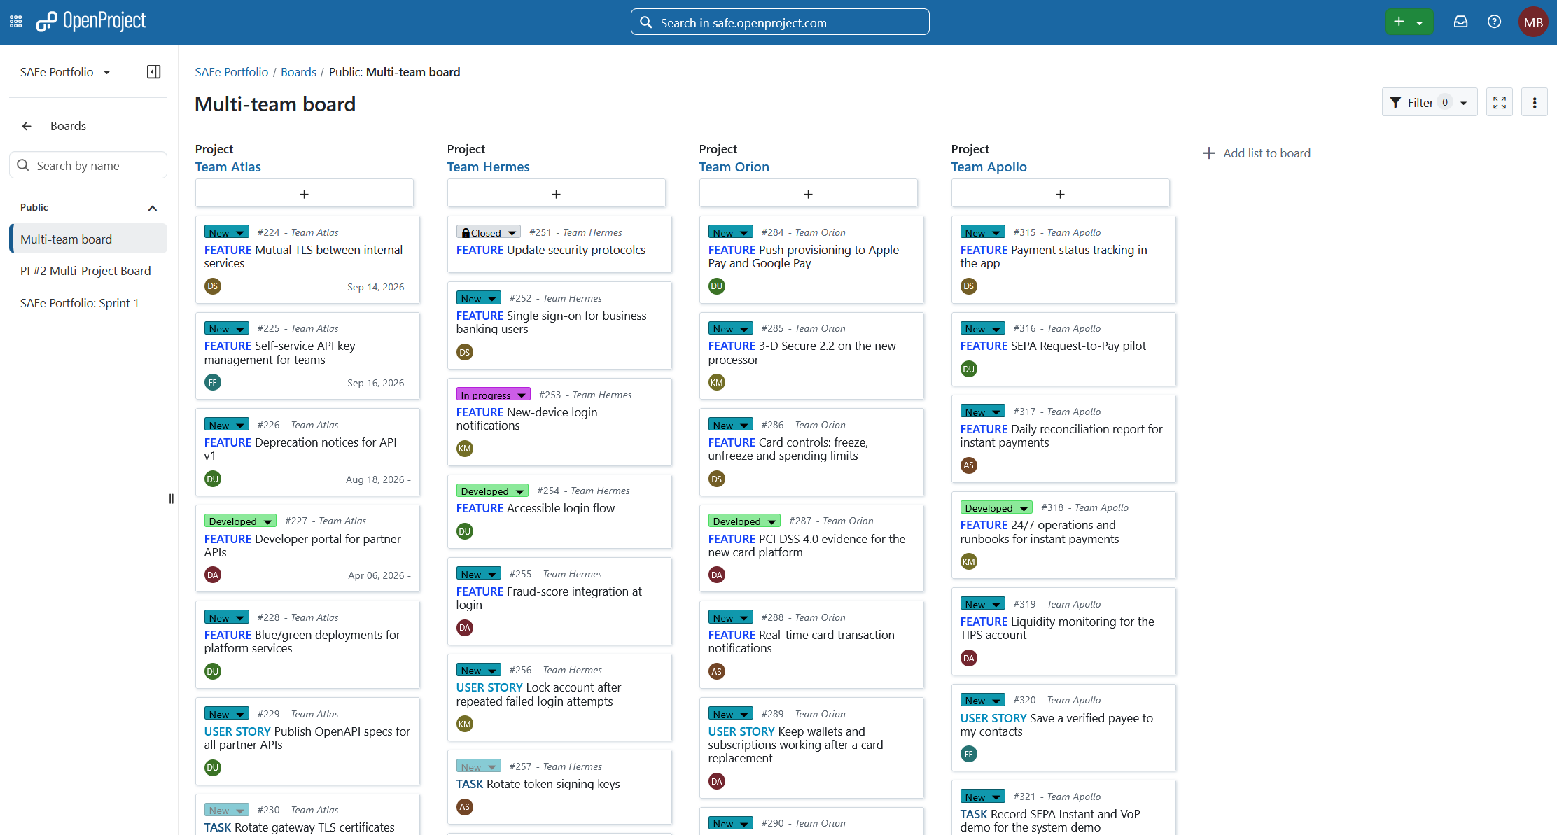The height and width of the screenshot is (835, 1557).
Task: Add card to Team Apollo list
Action: [x=1060, y=193]
